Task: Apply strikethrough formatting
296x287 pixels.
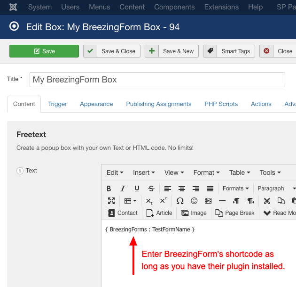Action: coord(151,189)
